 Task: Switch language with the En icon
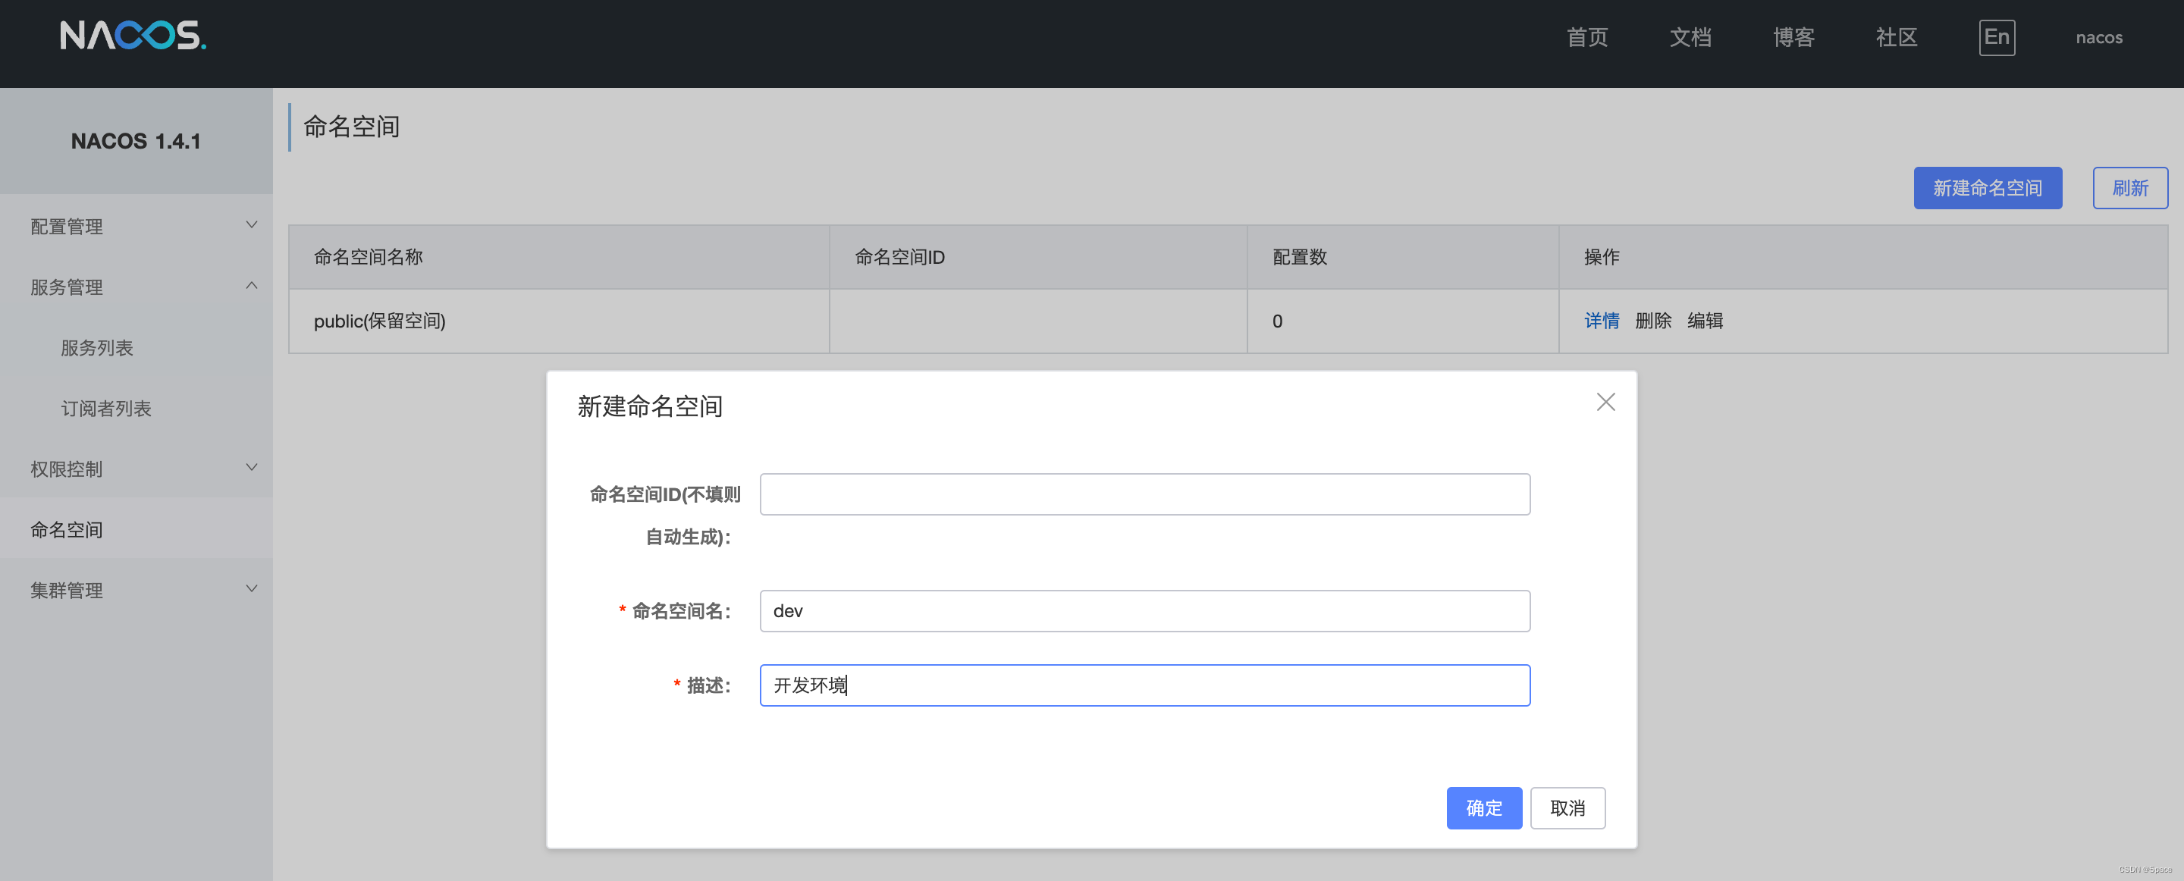[x=1997, y=37]
